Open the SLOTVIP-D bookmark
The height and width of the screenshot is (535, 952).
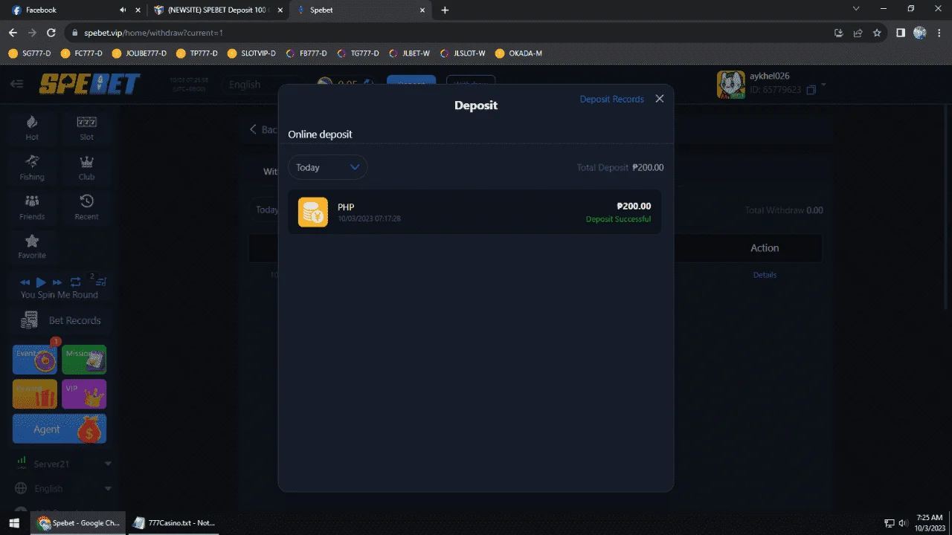tap(251, 53)
